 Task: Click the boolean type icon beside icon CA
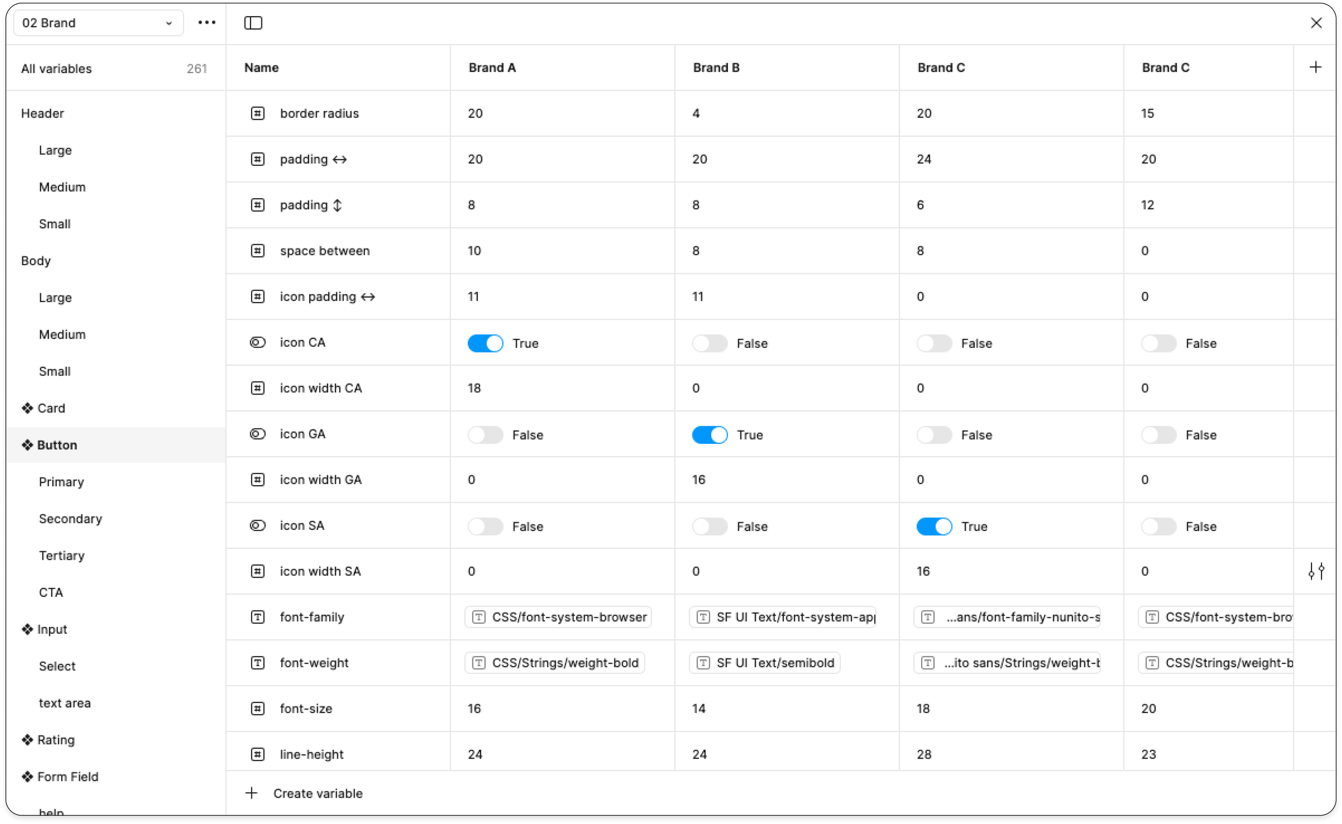(257, 342)
